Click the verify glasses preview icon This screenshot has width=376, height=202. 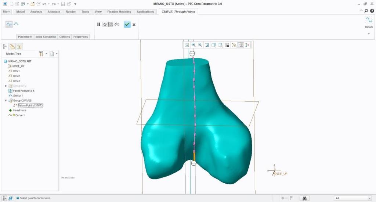point(117,24)
